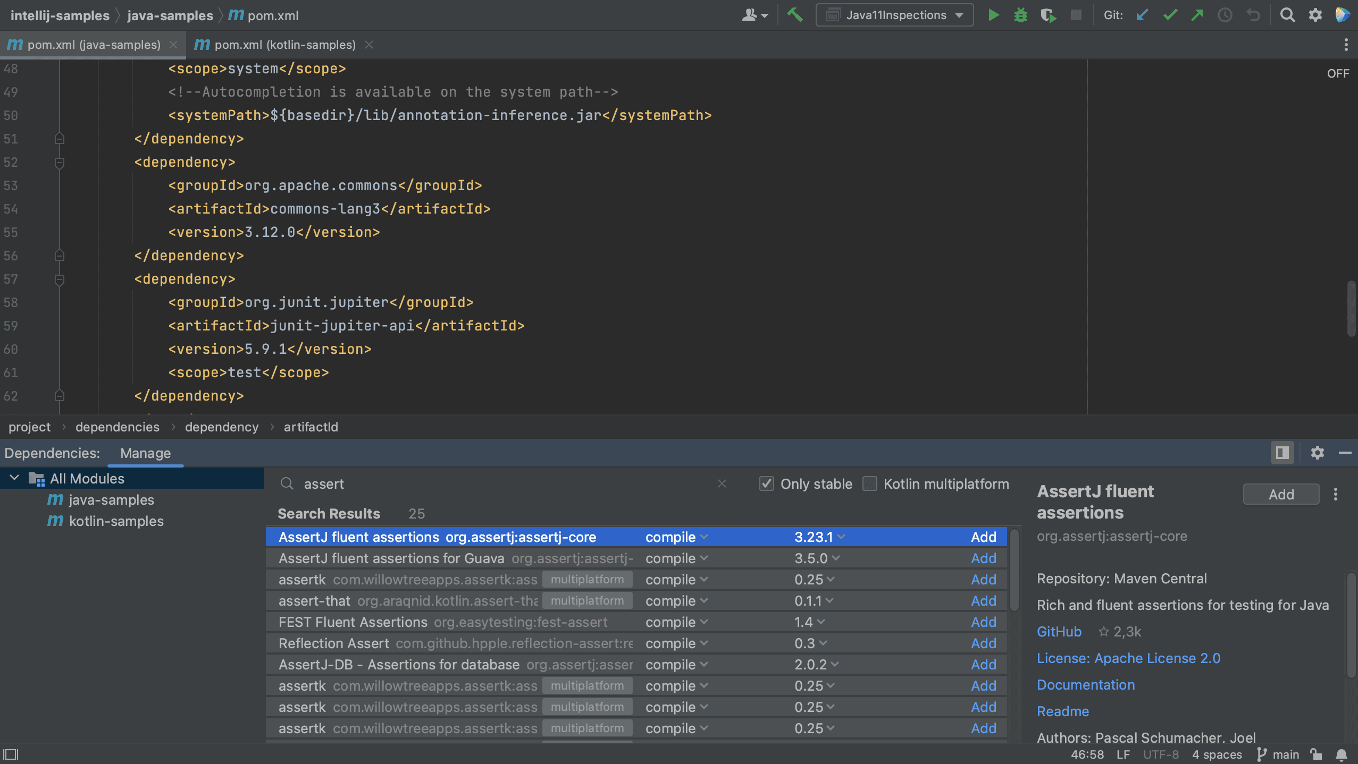The image size is (1358, 764).
Task: Run the Java11Inspections configuration
Action: click(x=993, y=15)
